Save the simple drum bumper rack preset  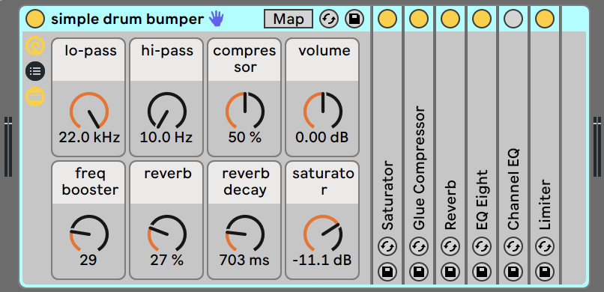pyautogui.click(x=354, y=19)
